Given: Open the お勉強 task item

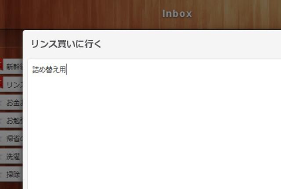Looking at the screenshot, I should 13,120.
